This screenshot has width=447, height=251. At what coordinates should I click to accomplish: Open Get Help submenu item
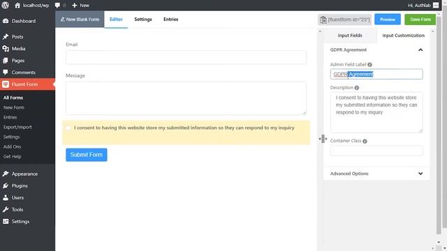12,156
